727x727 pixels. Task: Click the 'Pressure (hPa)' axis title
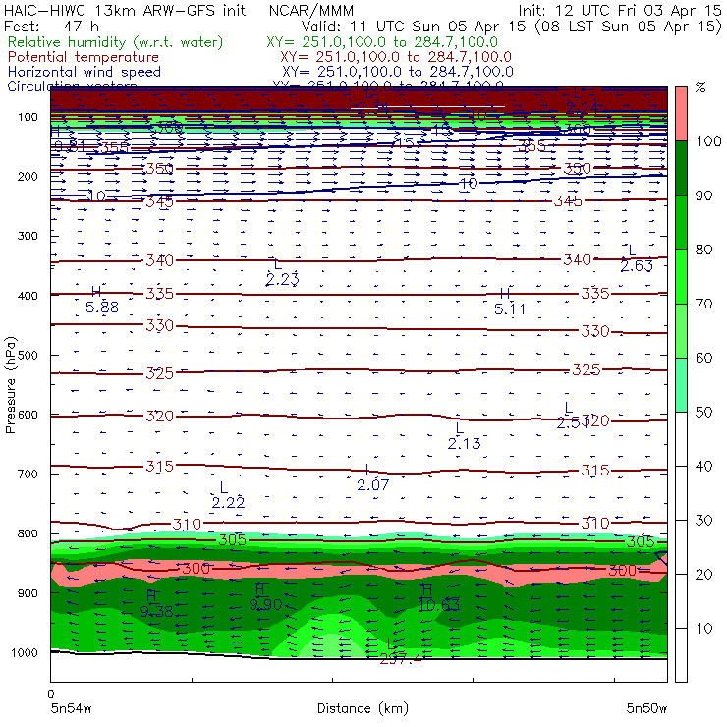pyautogui.click(x=11, y=385)
